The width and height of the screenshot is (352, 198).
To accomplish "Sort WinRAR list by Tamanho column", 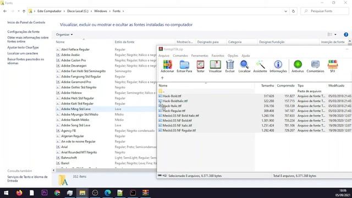I will pos(267,86).
